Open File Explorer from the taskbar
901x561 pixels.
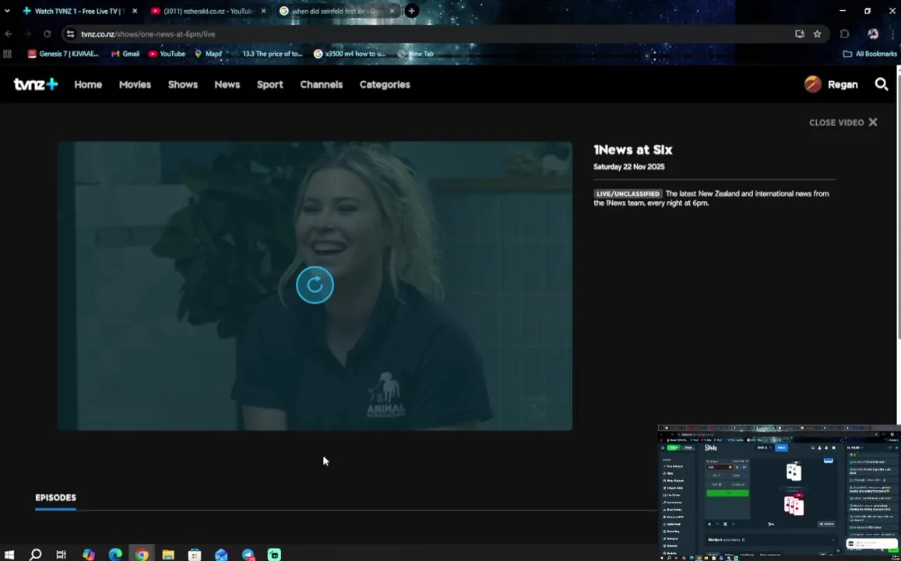168,555
